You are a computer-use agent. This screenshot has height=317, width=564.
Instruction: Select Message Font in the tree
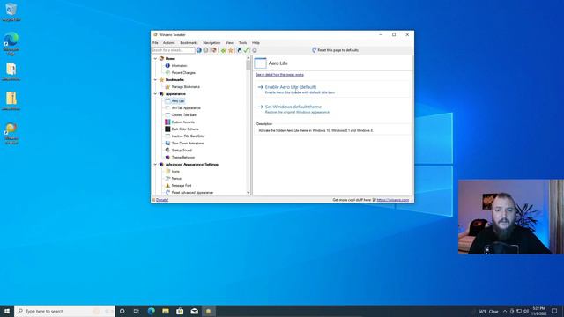(x=182, y=186)
